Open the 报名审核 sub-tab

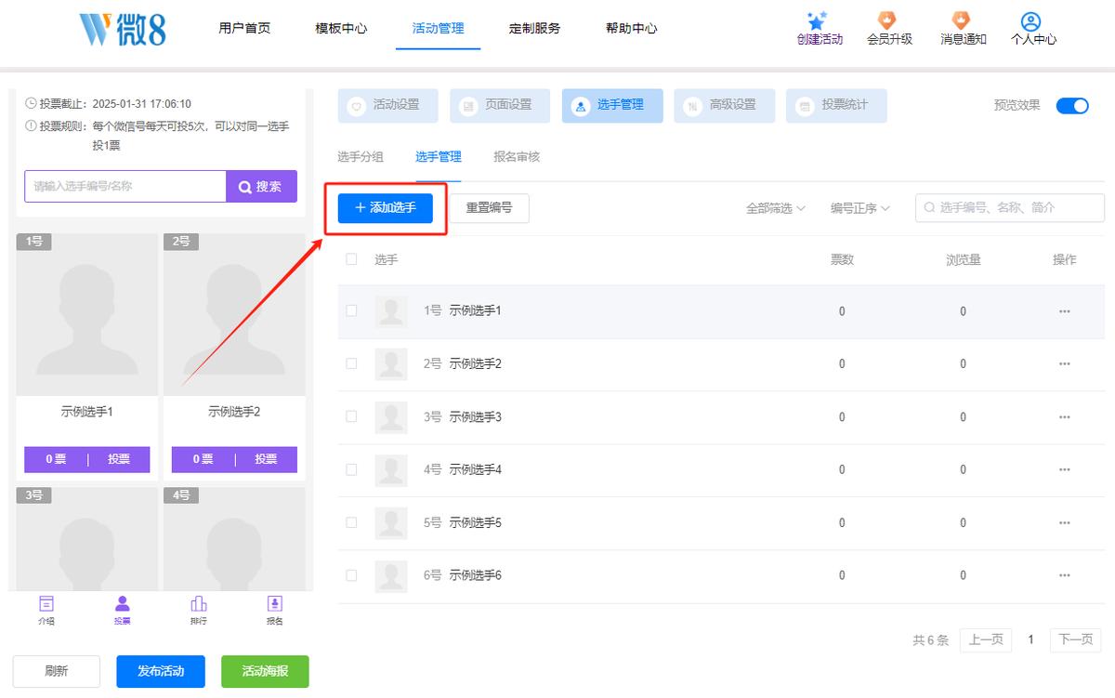pyautogui.click(x=517, y=157)
